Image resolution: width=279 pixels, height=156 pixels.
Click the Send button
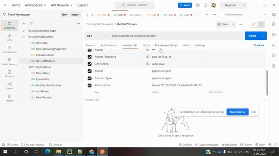(x=252, y=36)
